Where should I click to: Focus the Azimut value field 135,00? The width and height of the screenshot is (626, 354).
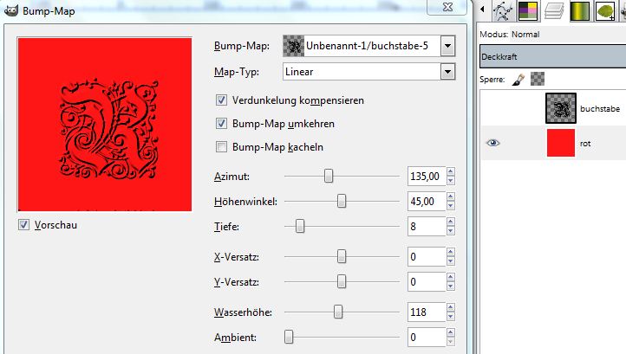point(427,177)
